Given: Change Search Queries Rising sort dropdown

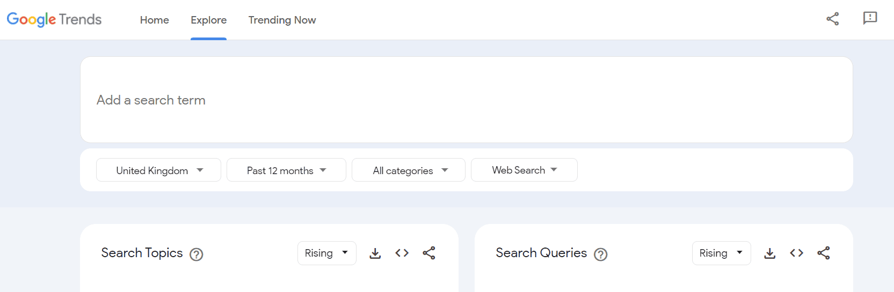Looking at the screenshot, I should [x=721, y=253].
